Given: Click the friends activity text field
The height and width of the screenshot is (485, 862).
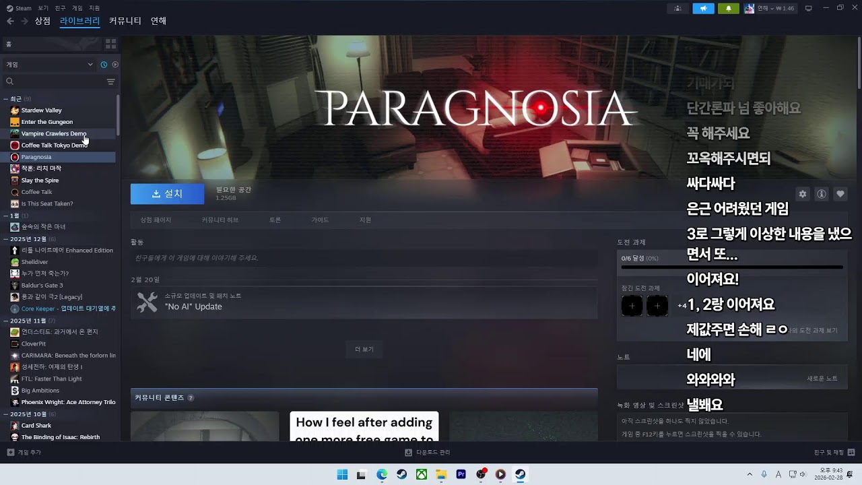Looking at the screenshot, I should 364,258.
